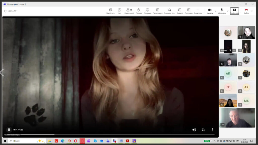Raise hand with the Підняти icon
The image size is (258, 145).
click(139, 10)
